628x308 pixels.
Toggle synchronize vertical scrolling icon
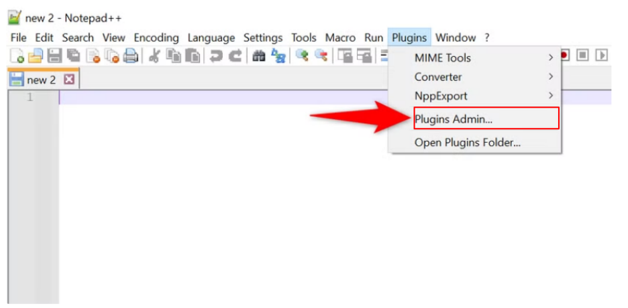pos(344,56)
